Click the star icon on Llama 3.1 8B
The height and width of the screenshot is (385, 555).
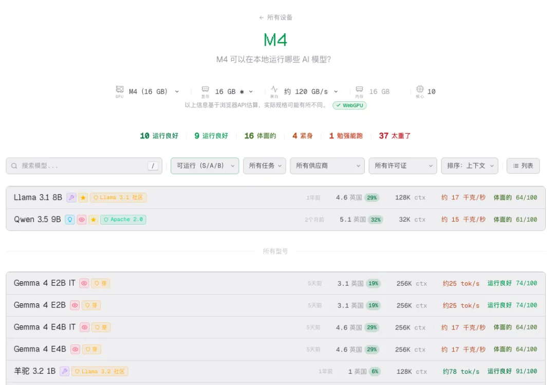83,197
